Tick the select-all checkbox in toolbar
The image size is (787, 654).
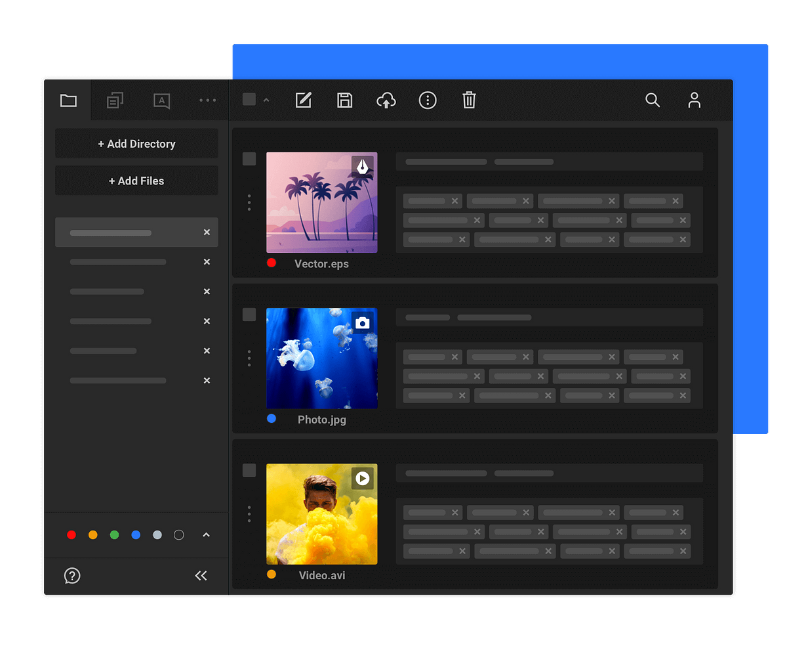[249, 99]
